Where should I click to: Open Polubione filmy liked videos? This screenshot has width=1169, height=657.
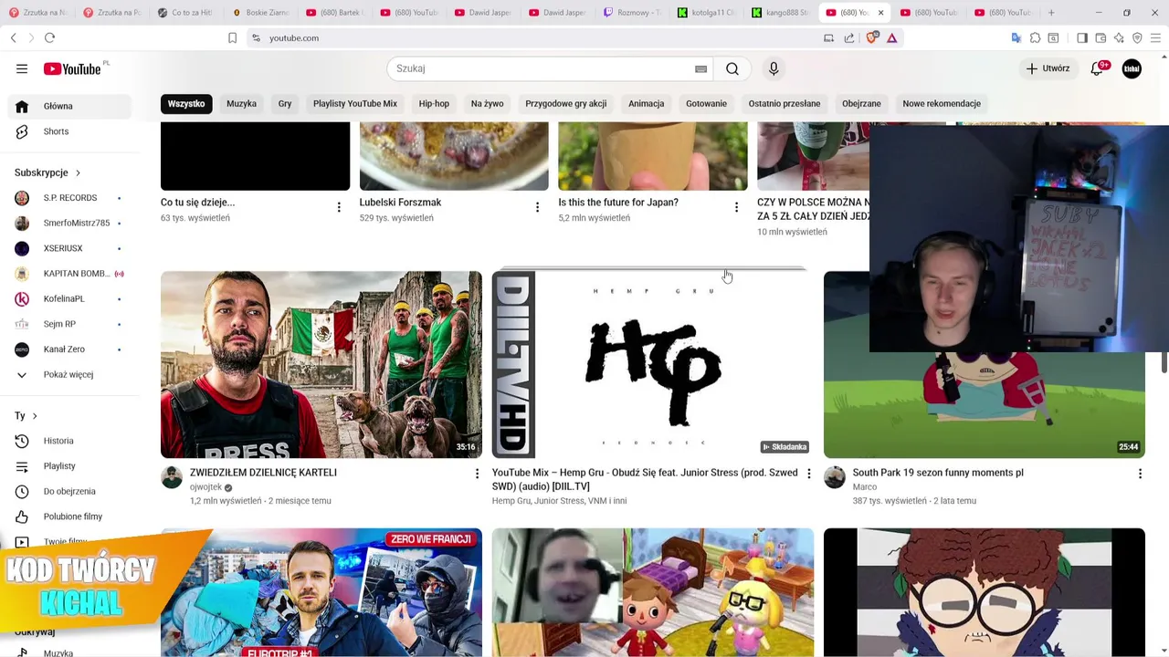(x=69, y=516)
